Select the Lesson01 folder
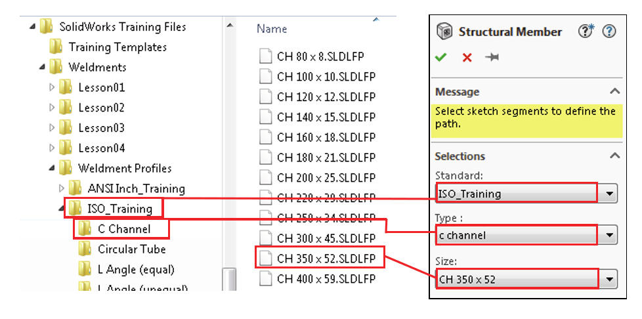Screen dimensions: 642x319 (x=102, y=88)
